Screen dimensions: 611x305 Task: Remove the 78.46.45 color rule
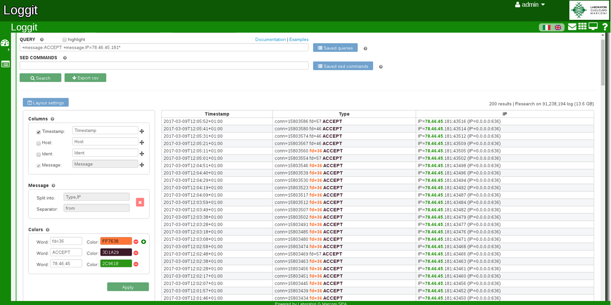pos(136,264)
